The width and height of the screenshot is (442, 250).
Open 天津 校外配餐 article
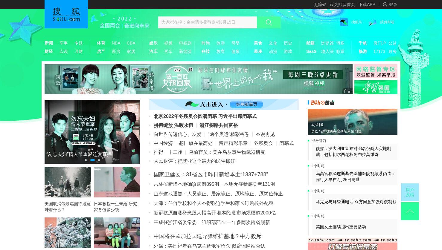pyautogui.click(x=214, y=203)
